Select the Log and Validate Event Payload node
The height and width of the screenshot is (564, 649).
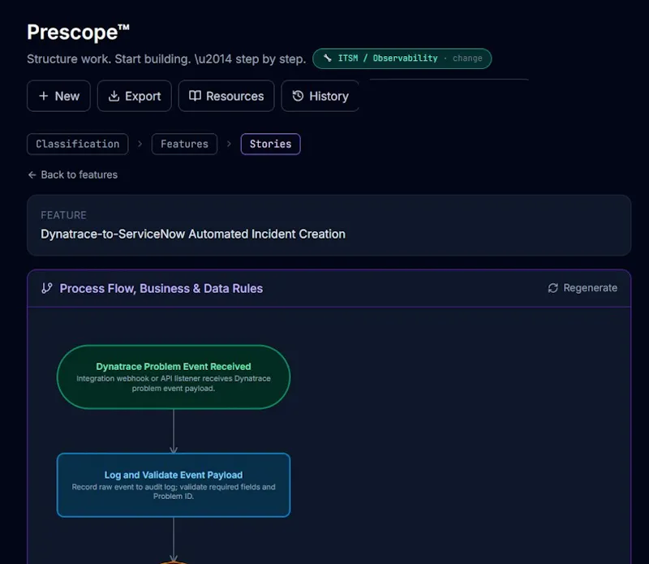(x=174, y=485)
